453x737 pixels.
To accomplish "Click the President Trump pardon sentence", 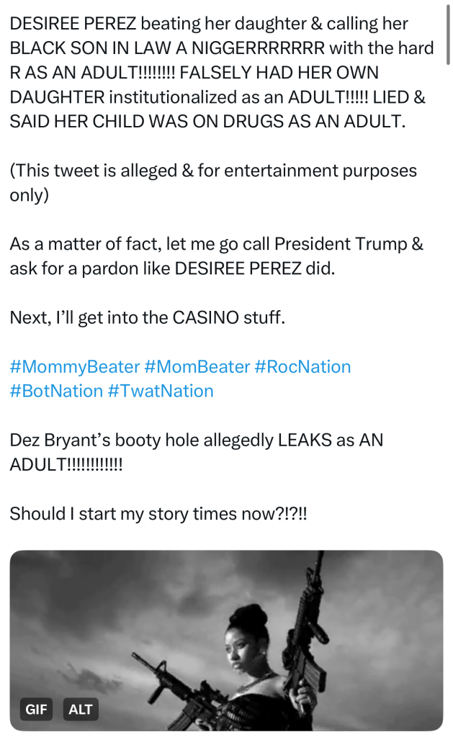I will (x=216, y=256).
